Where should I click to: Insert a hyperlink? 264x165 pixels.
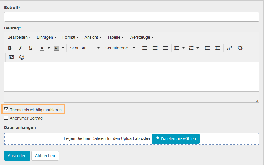tap(230, 48)
